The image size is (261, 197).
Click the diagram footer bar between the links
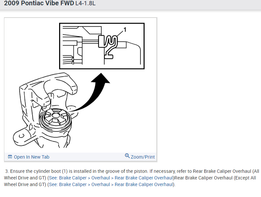click(x=87, y=157)
